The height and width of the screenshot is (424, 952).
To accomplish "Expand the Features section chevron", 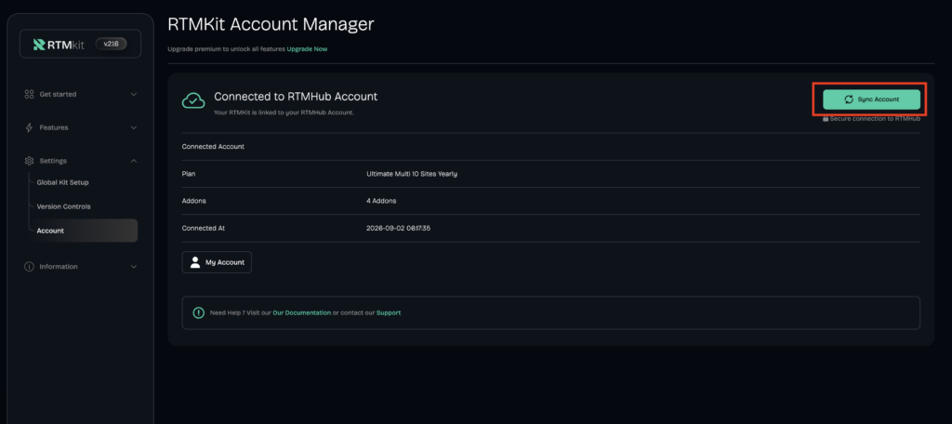I will pyautogui.click(x=134, y=127).
